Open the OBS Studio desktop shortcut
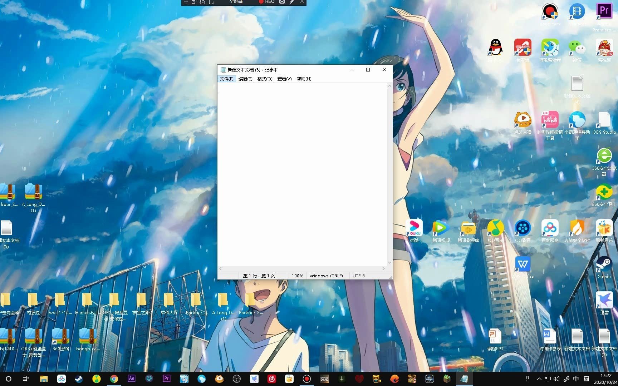The height and width of the screenshot is (386, 618). pos(604,123)
